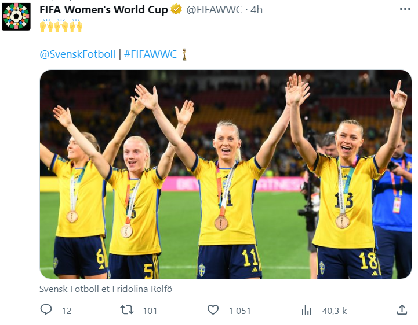Like the tweet with the heart icon
The image size is (418, 325).
[x=213, y=311]
